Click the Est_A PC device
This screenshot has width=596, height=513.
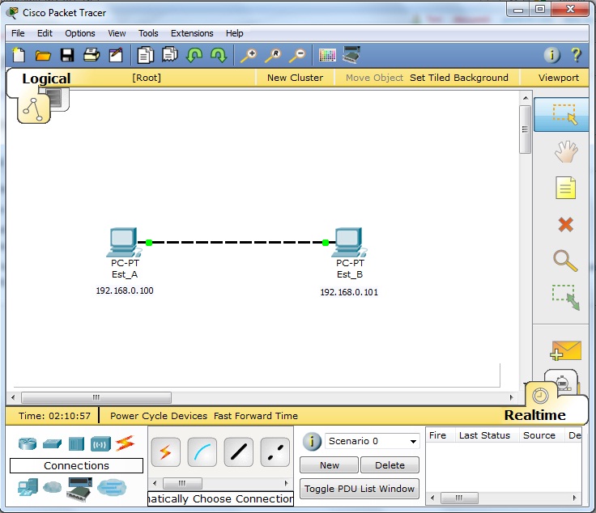coord(124,242)
